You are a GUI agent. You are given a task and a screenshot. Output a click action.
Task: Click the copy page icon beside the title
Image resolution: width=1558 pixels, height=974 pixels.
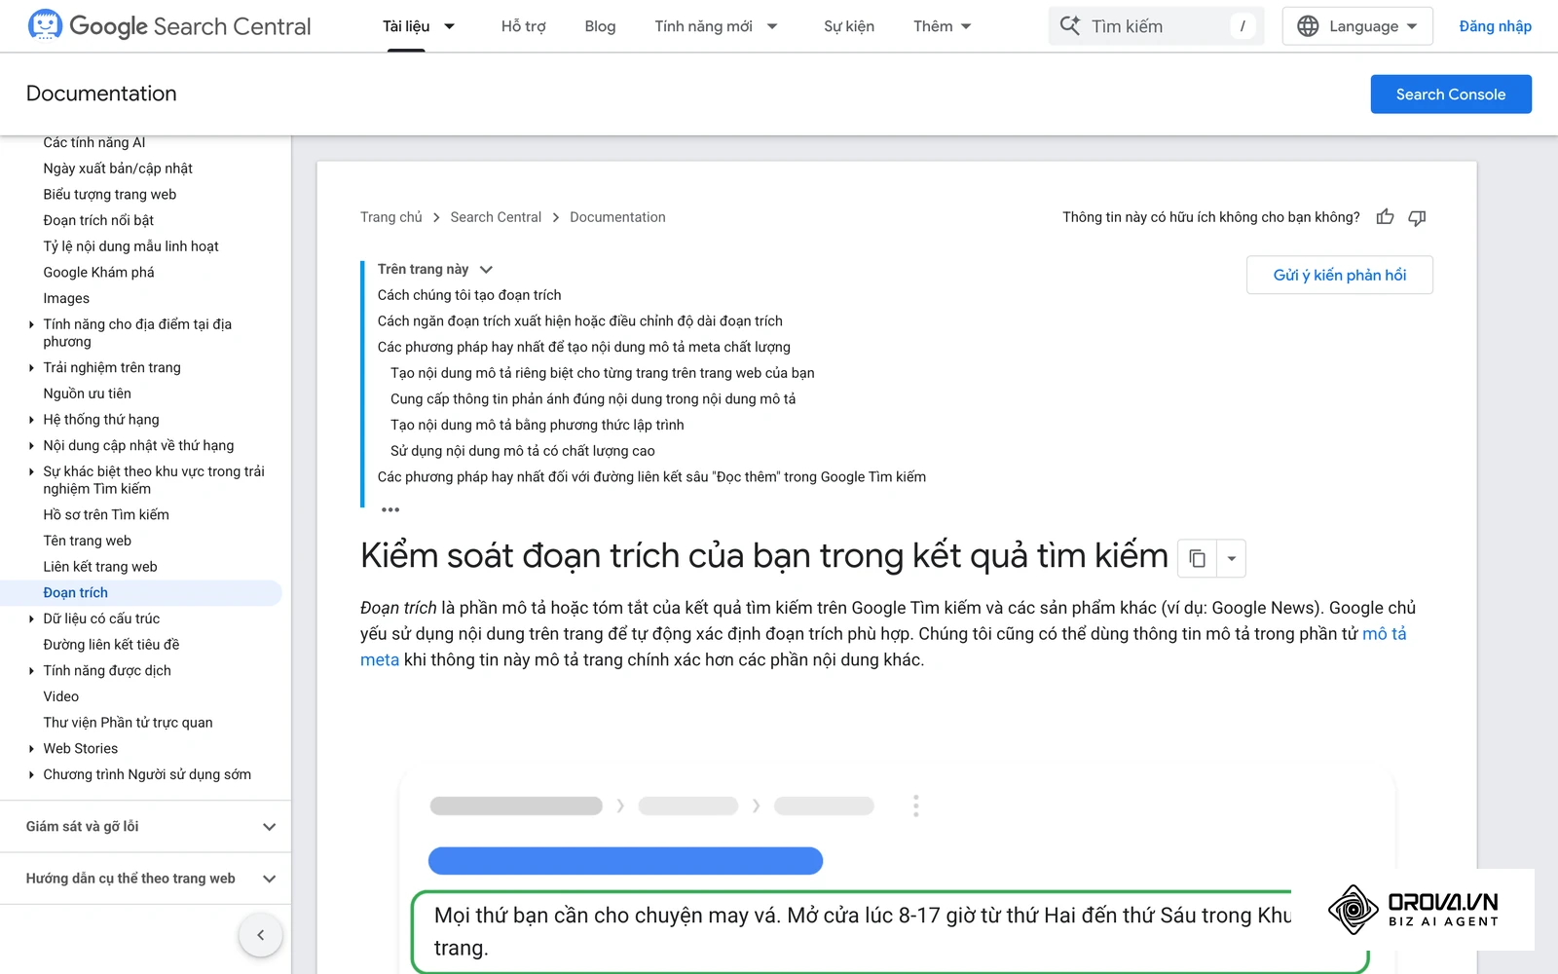(1197, 559)
